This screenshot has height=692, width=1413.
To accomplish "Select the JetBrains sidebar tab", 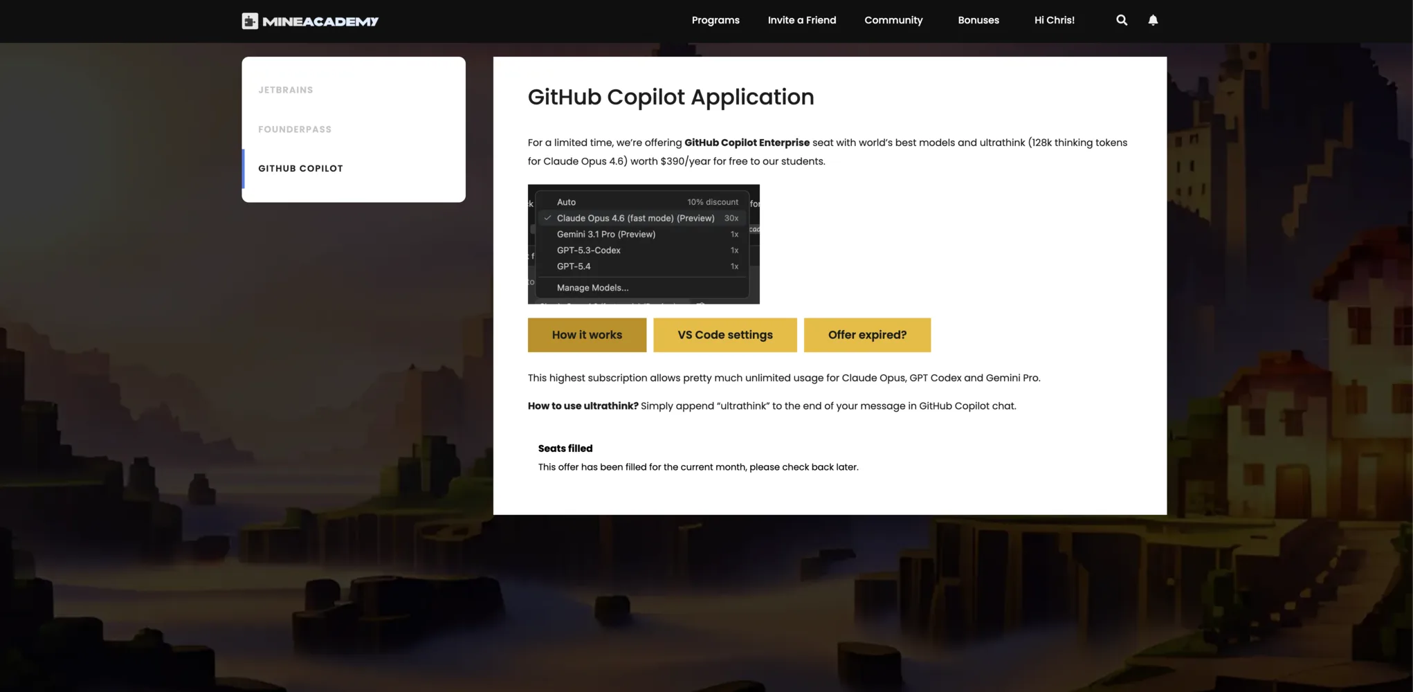I will click(354, 90).
